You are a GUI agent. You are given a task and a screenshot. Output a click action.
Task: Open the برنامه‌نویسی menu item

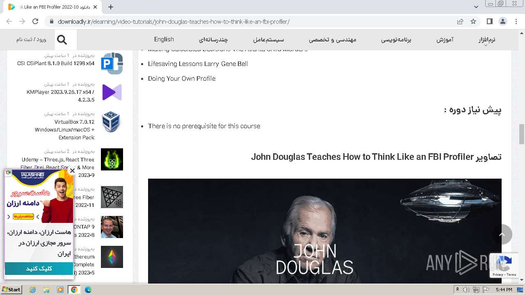396,40
